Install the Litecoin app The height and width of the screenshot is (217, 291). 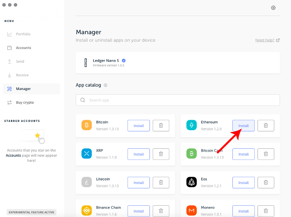[139, 183]
